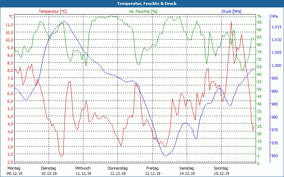
Task: Click the '11,0' temperature axis tick
Action: 9,24
